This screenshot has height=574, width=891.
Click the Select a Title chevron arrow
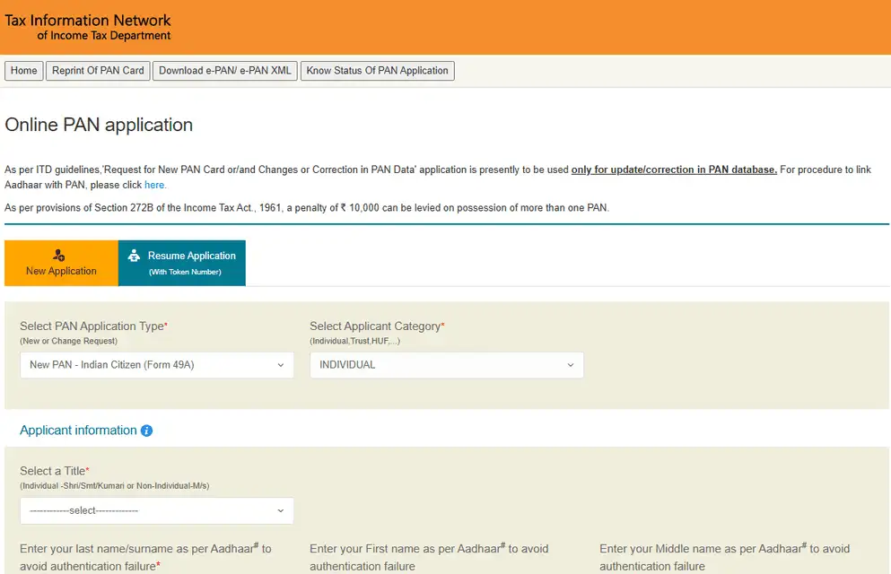pos(280,510)
